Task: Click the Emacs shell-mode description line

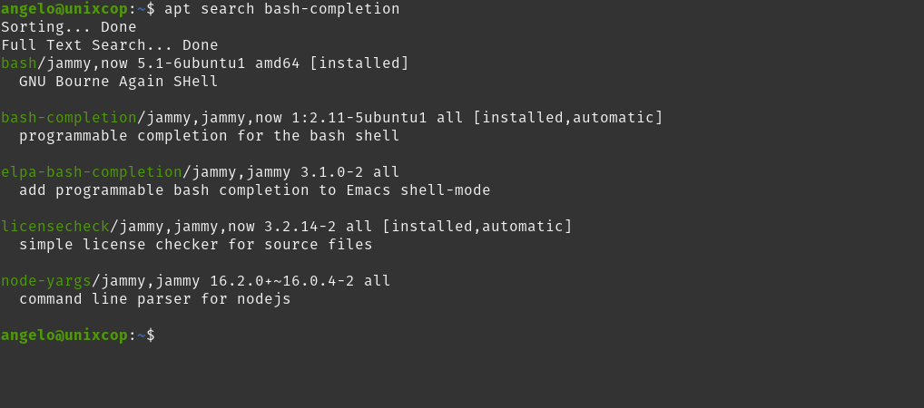Action: click(254, 190)
